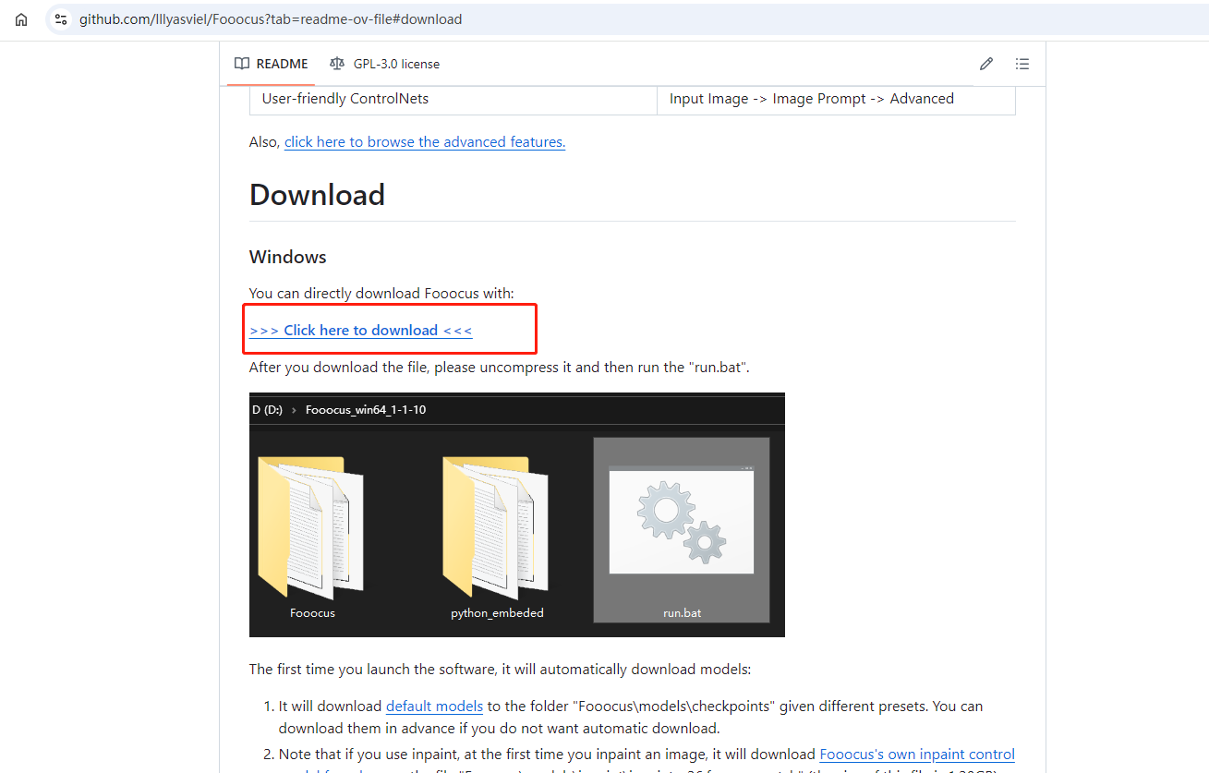
Task: Open the README outline list icon
Action: [1022, 64]
